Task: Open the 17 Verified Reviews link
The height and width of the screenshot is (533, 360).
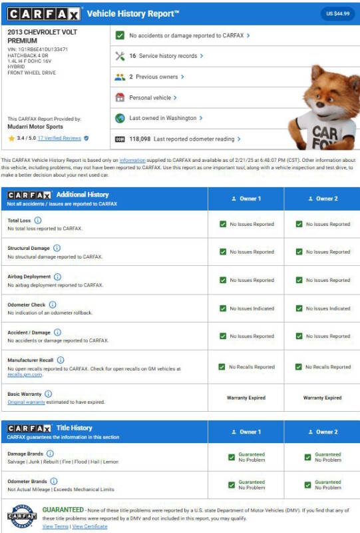Action: [x=59, y=139]
